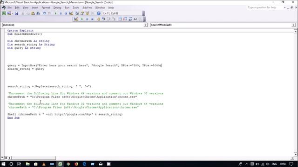Open the File menu

pos(9,7)
